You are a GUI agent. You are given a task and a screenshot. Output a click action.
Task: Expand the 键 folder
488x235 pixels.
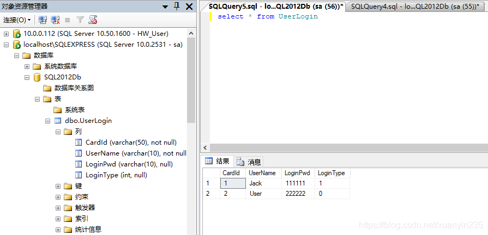point(58,186)
